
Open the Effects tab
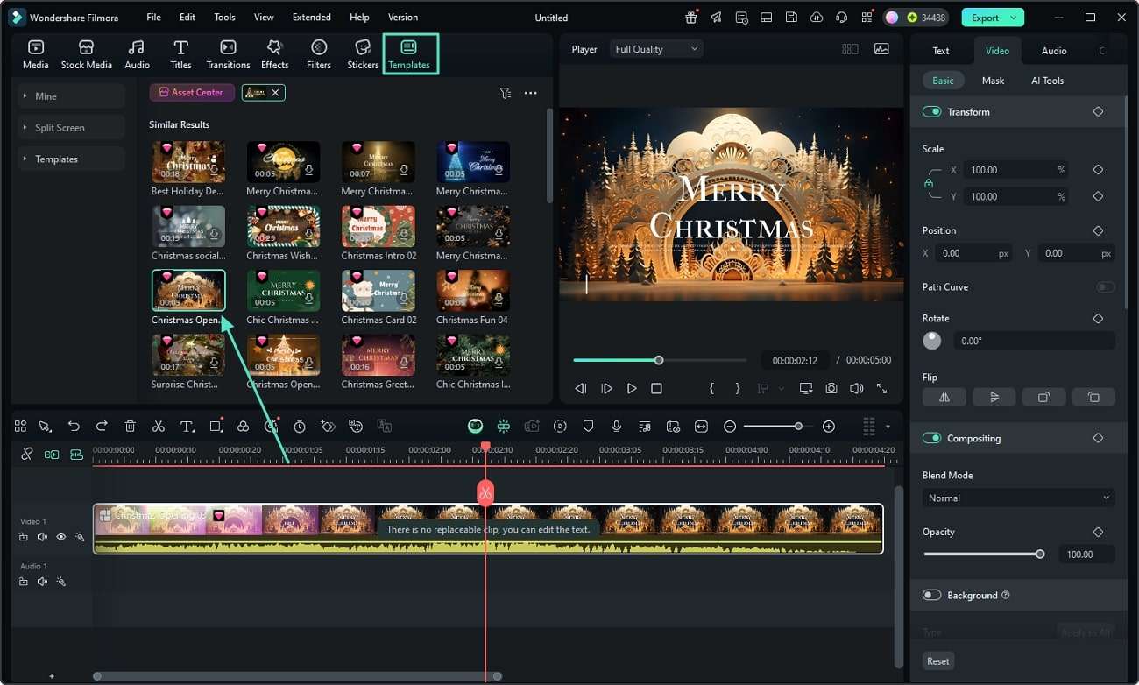(x=274, y=54)
